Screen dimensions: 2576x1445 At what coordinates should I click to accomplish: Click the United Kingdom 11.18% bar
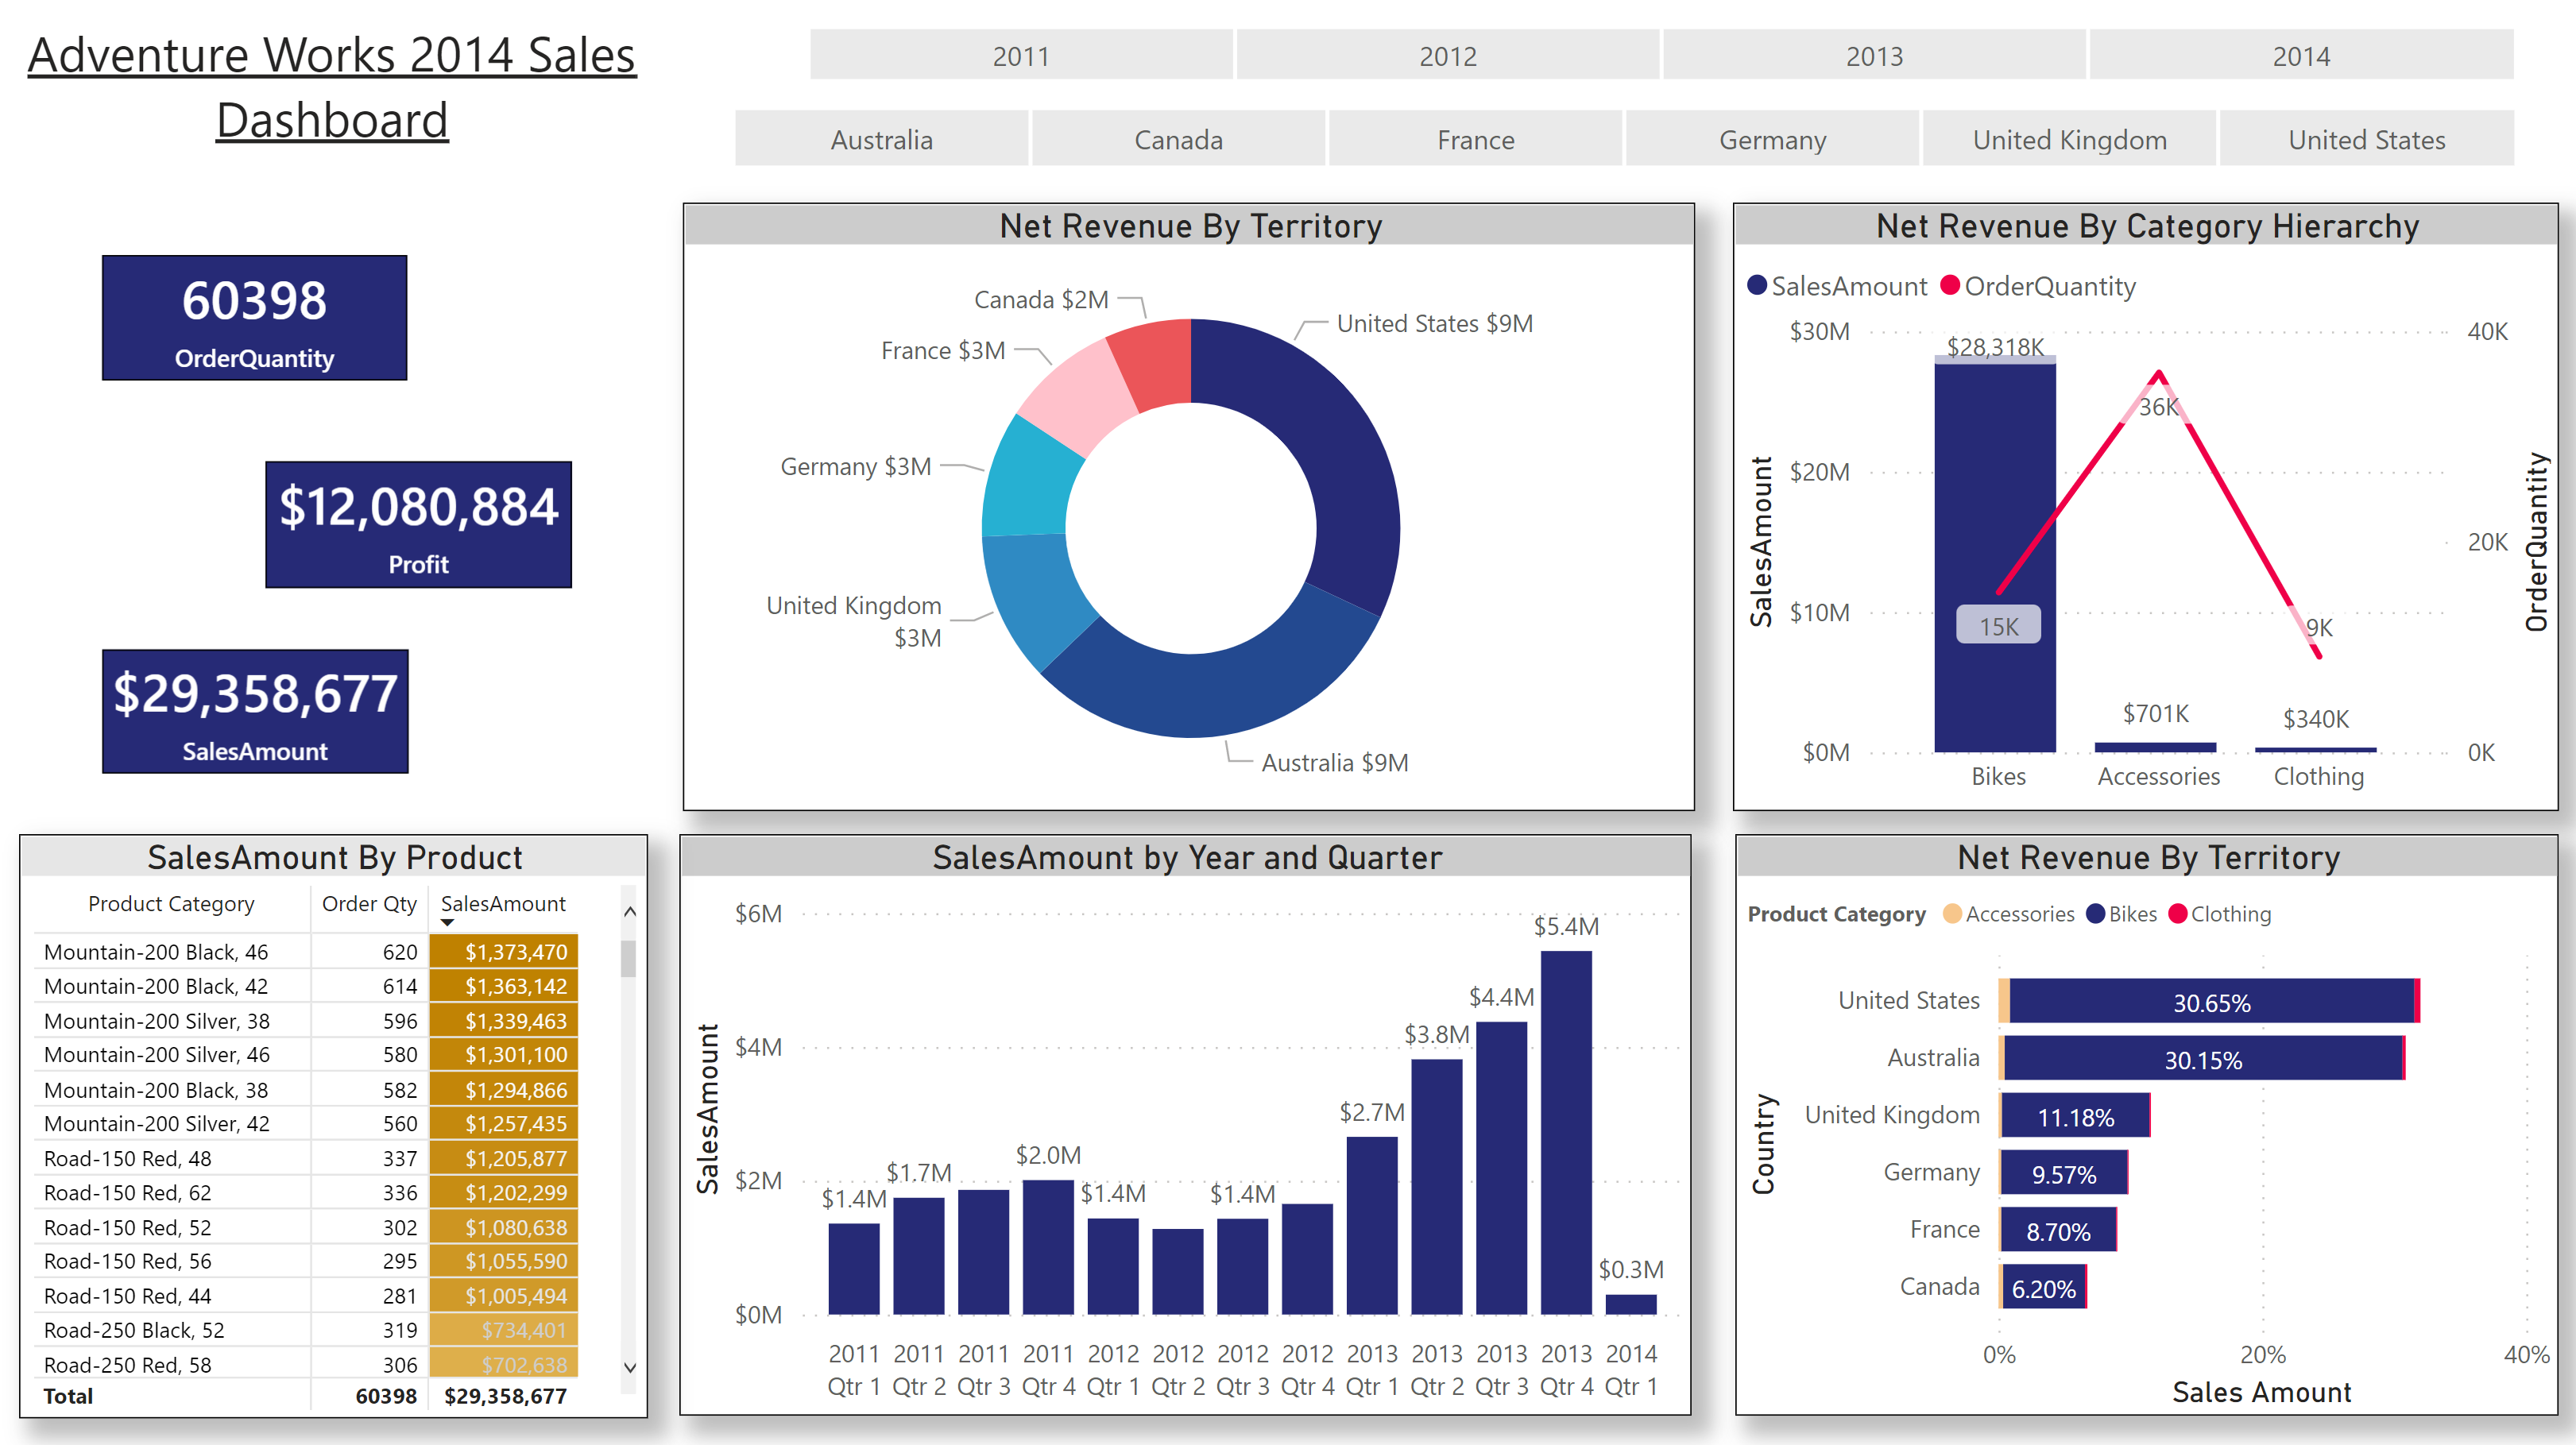coord(2075,1115)
